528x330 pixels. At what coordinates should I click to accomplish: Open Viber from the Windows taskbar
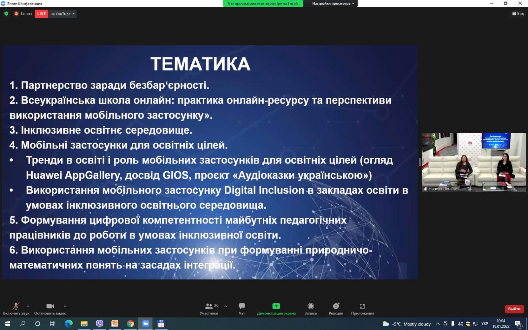tap(99, 324)
